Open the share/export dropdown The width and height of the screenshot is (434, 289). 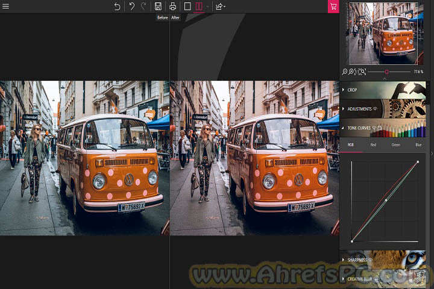coord(221,7)
